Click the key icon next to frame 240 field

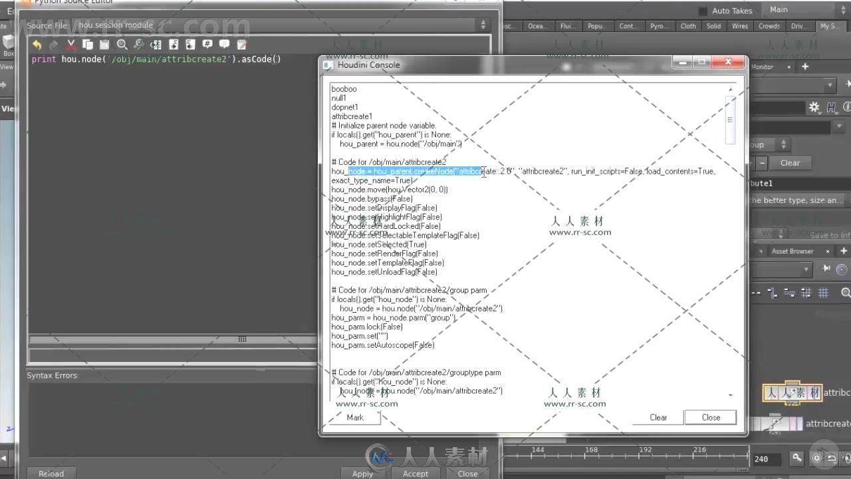pos(797,458)
